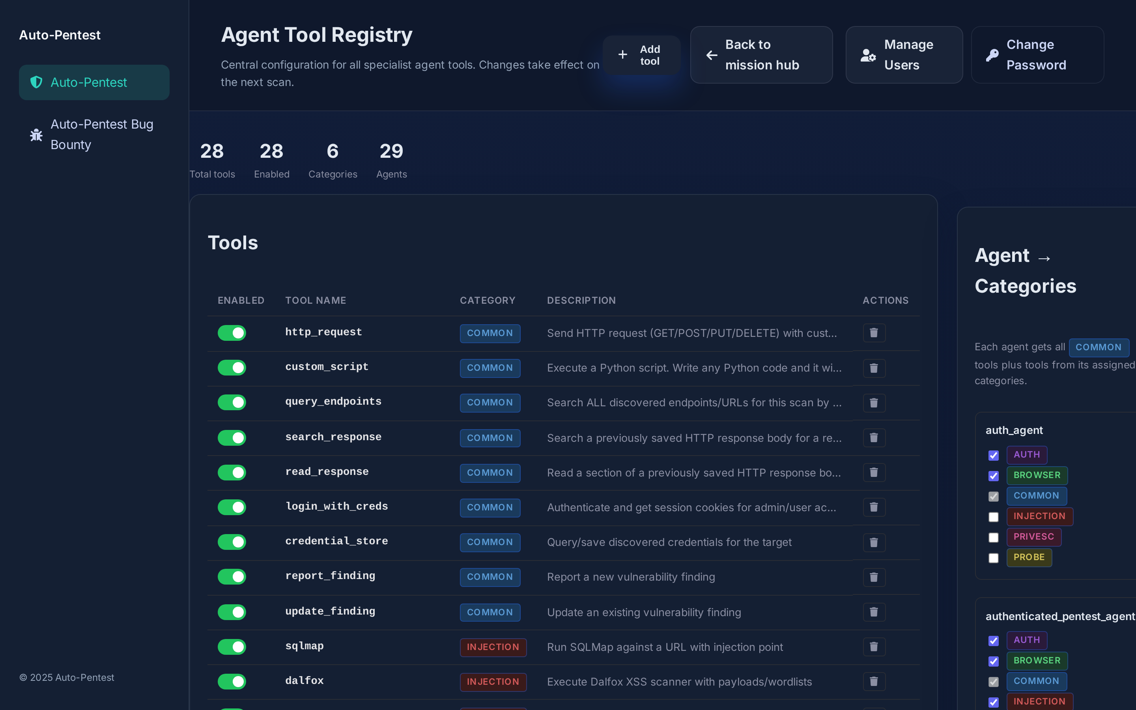Uncheck BROWSER for auth_agent
The image size is (1136, 710).
pos(994,476)
